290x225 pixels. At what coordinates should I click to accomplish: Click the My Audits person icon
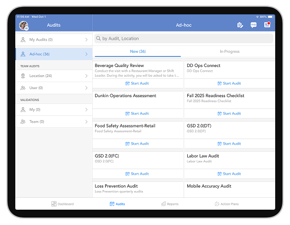coord(23,40)
